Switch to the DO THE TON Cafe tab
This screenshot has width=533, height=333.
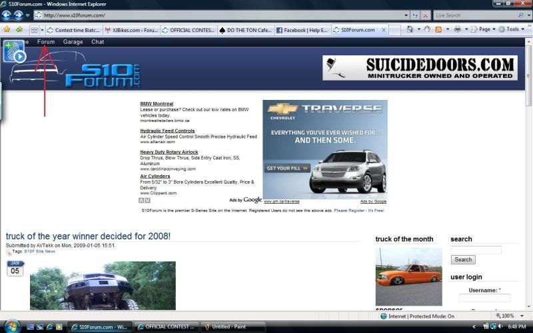click(246, 30)
